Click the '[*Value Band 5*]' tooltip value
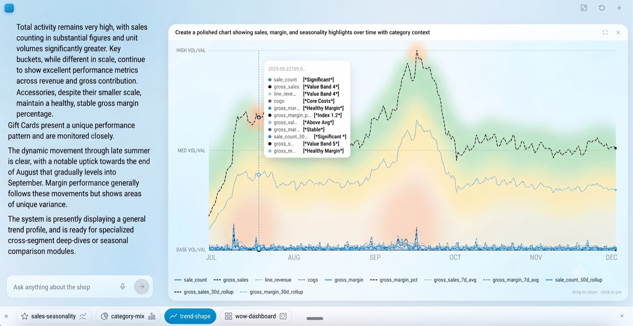 [321, 144]
